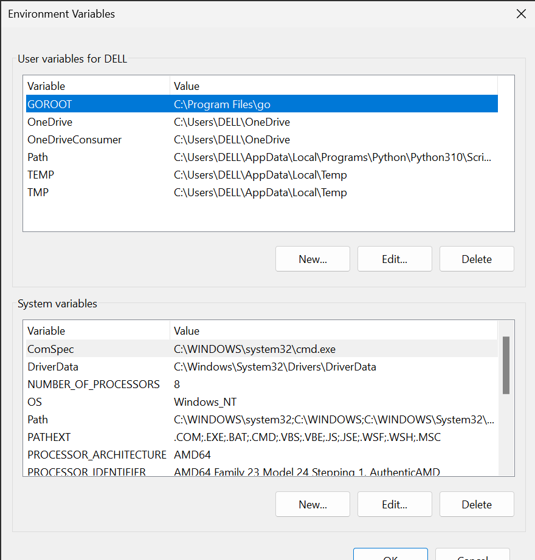
Task: Select the TEMP user variable
Action: pos(262,175)
